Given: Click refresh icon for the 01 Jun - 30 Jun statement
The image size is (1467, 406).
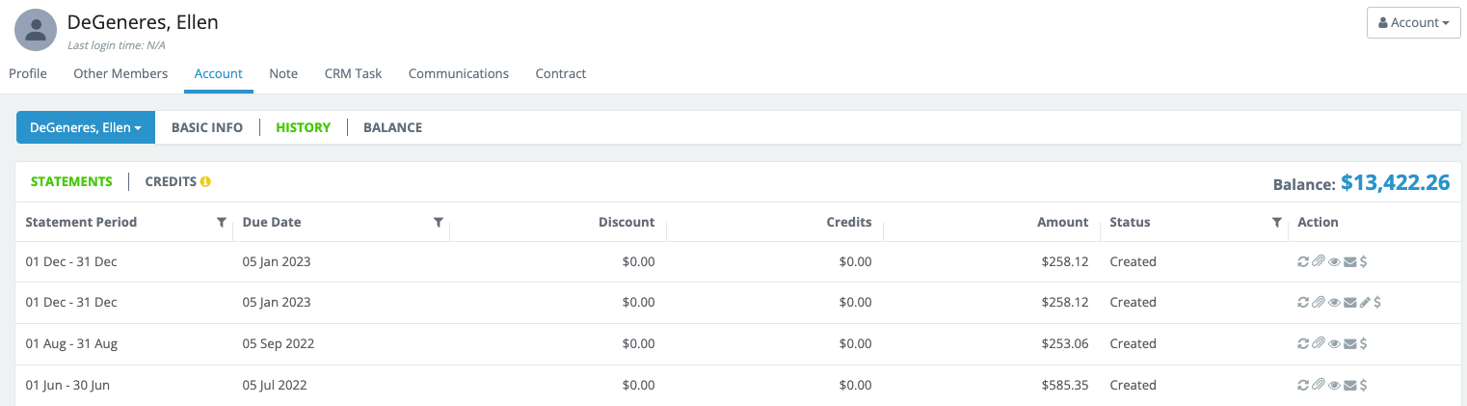Looking at the screenshot, I should [1303, 385].
